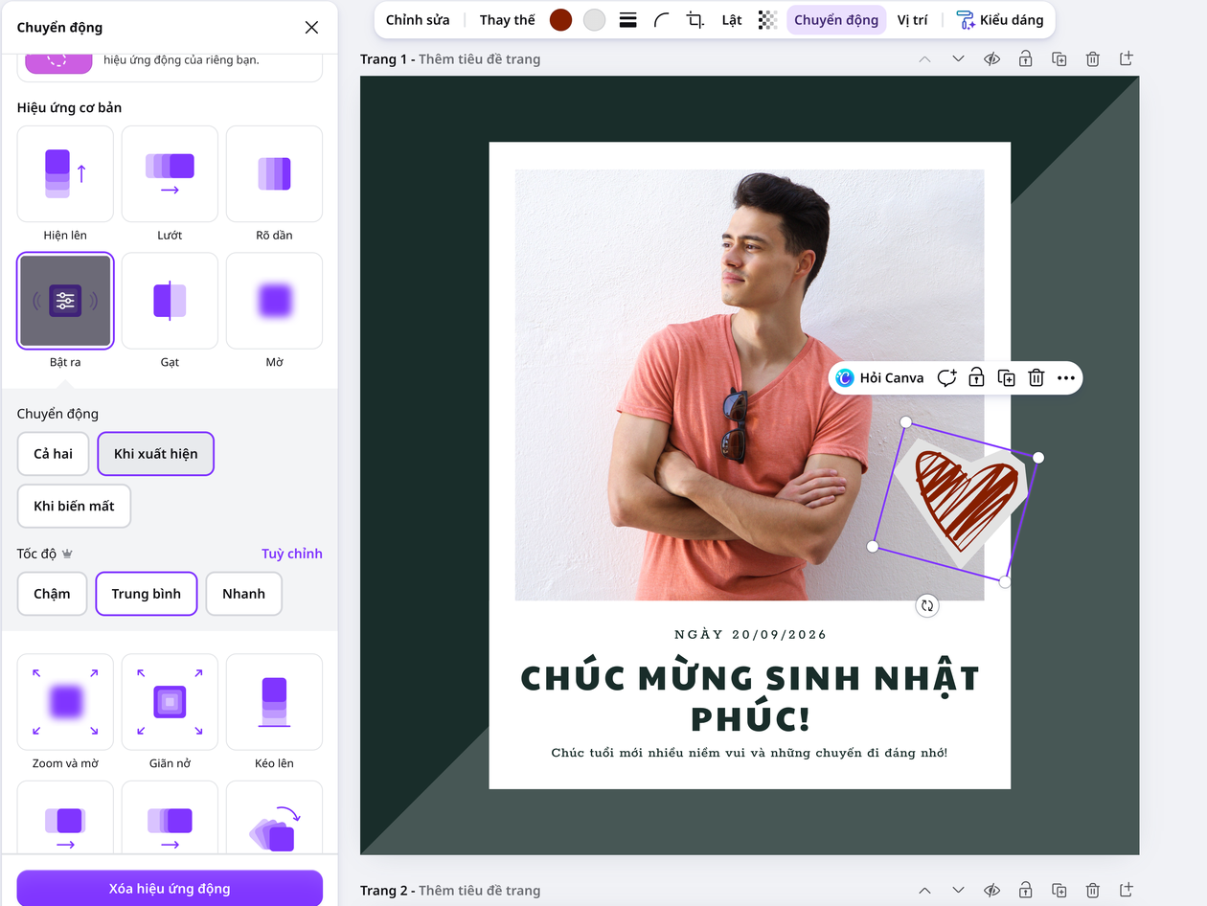1207x906 pixels.
Task: Choose Khi biến mất animation timing
Action: [x=74, y=506]
